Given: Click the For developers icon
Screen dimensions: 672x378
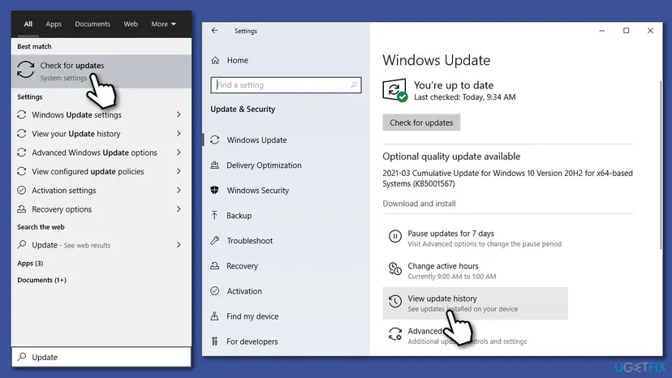Looking at the screenshot, I should point(215,341).
